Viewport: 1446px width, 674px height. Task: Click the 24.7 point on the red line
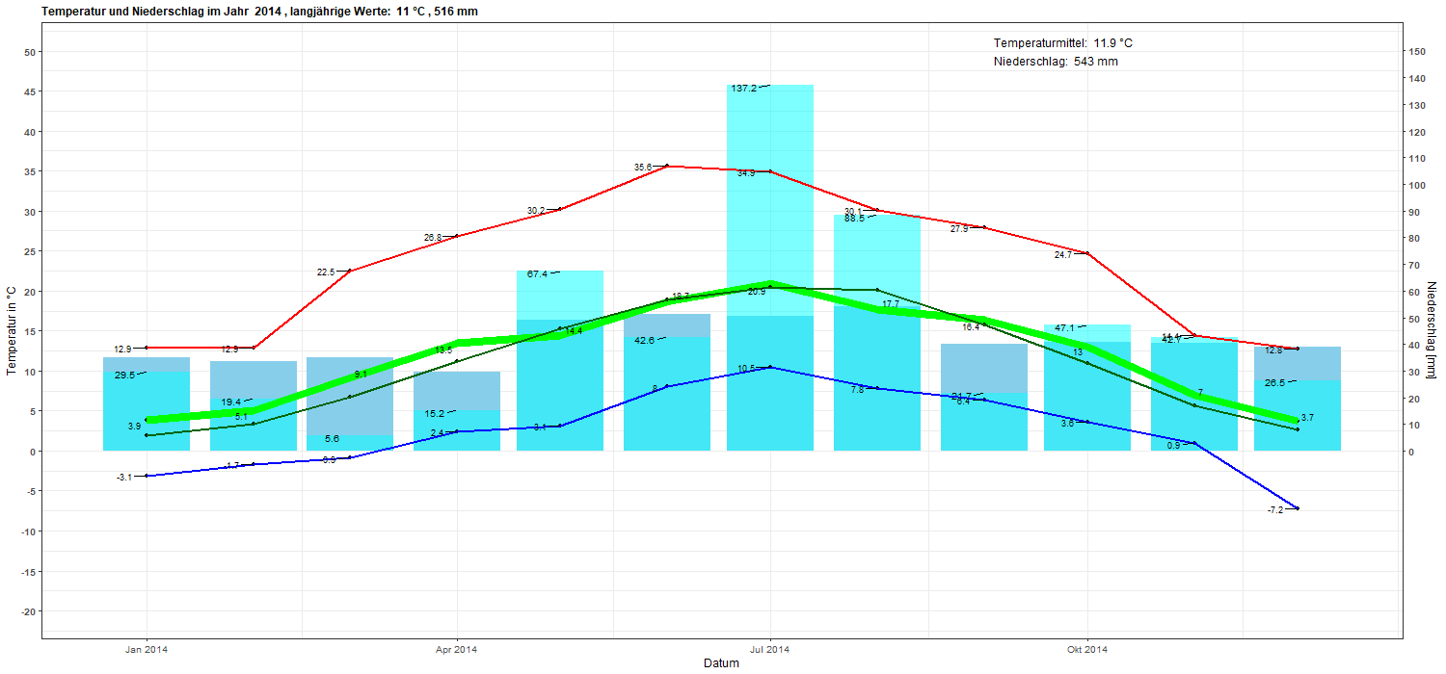point(1087,253)
